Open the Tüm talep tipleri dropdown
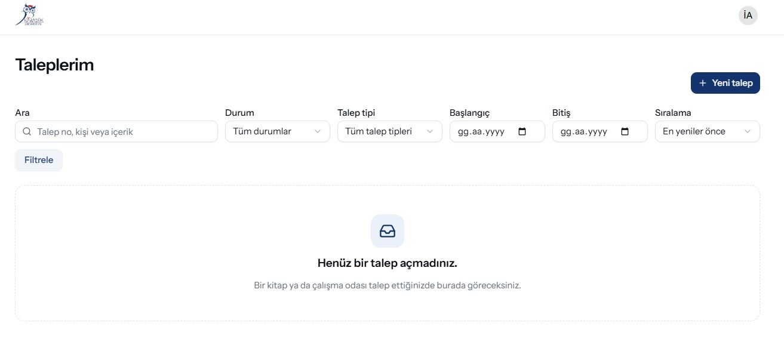The height and width of the screenshot is (357, 784). (x=390, y=131)
